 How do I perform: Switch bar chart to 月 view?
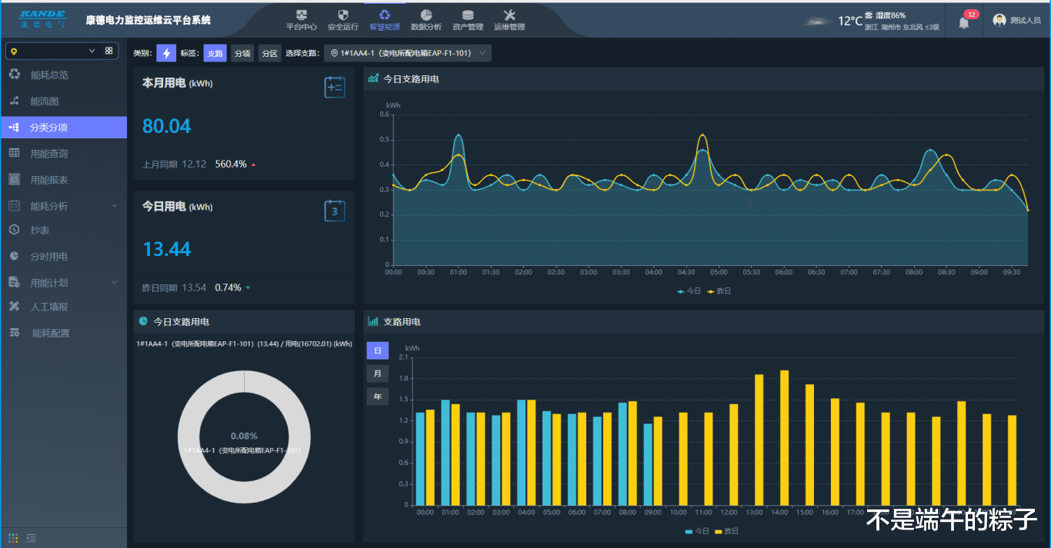377,374
